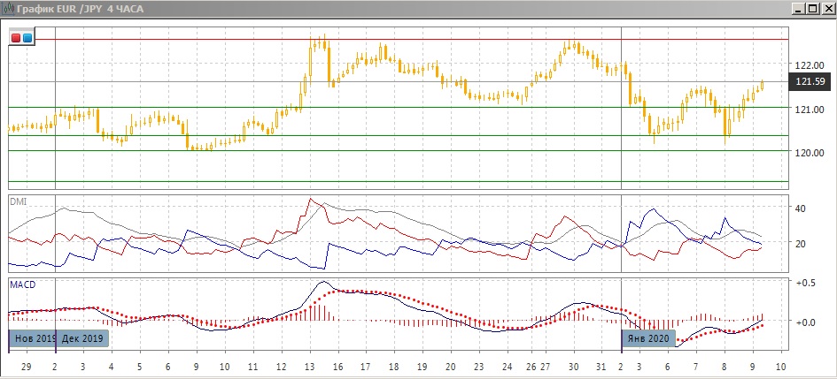The image size is (837, 379).
Task: Click the Янв 2020 month marker
Action: pos(647,338)
